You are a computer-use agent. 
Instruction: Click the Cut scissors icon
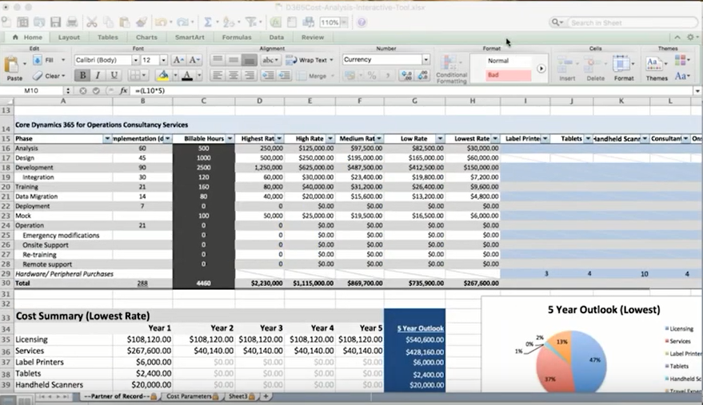click(92, 22)
